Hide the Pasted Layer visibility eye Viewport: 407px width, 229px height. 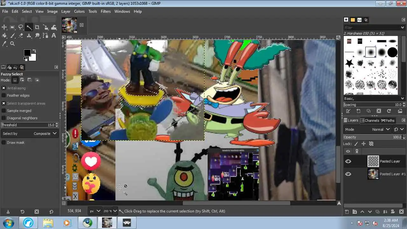[x=348, y=161]
